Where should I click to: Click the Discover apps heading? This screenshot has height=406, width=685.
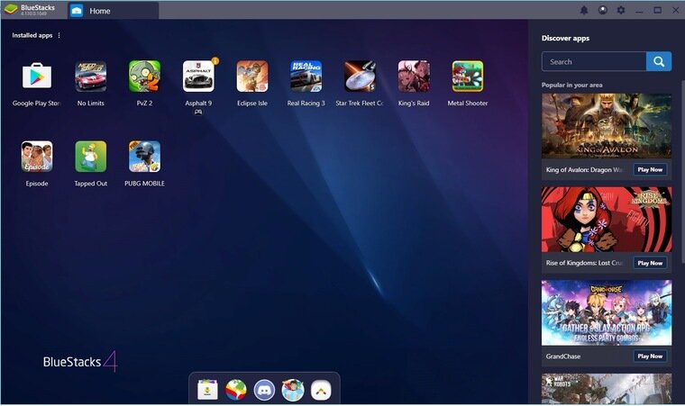click(x=565, y=39)
